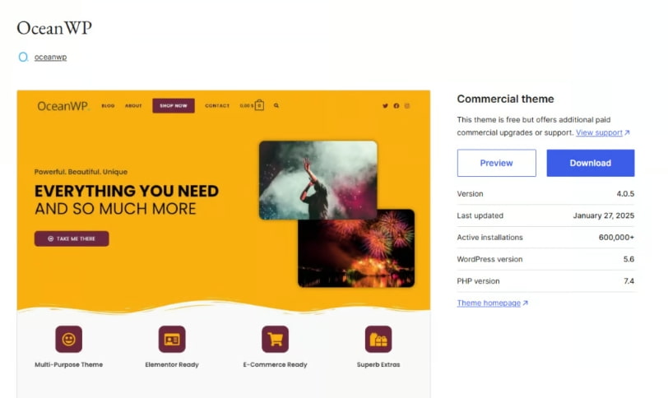Click the date January 27, 2025
Screen dimensions: 668x398
tap(603, 215)
